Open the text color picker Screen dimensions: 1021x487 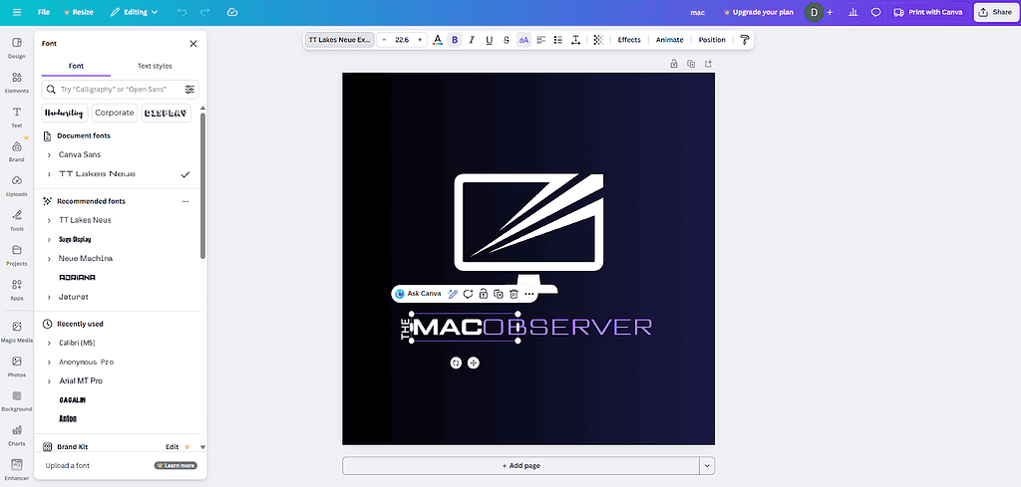438,40
